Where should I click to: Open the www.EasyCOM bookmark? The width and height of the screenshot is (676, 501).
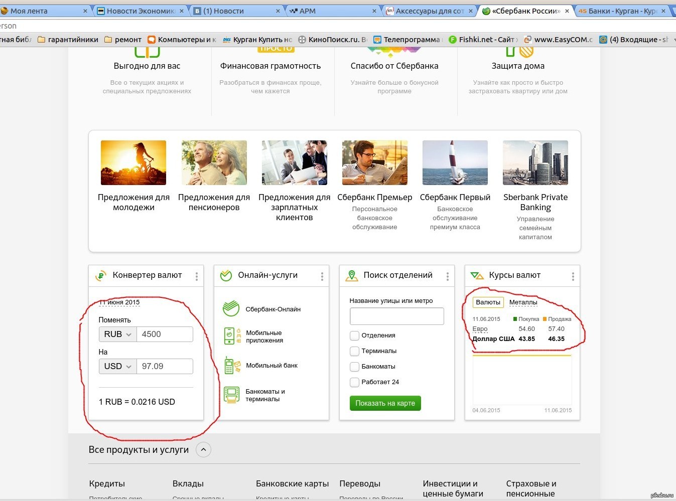[558, 40]
